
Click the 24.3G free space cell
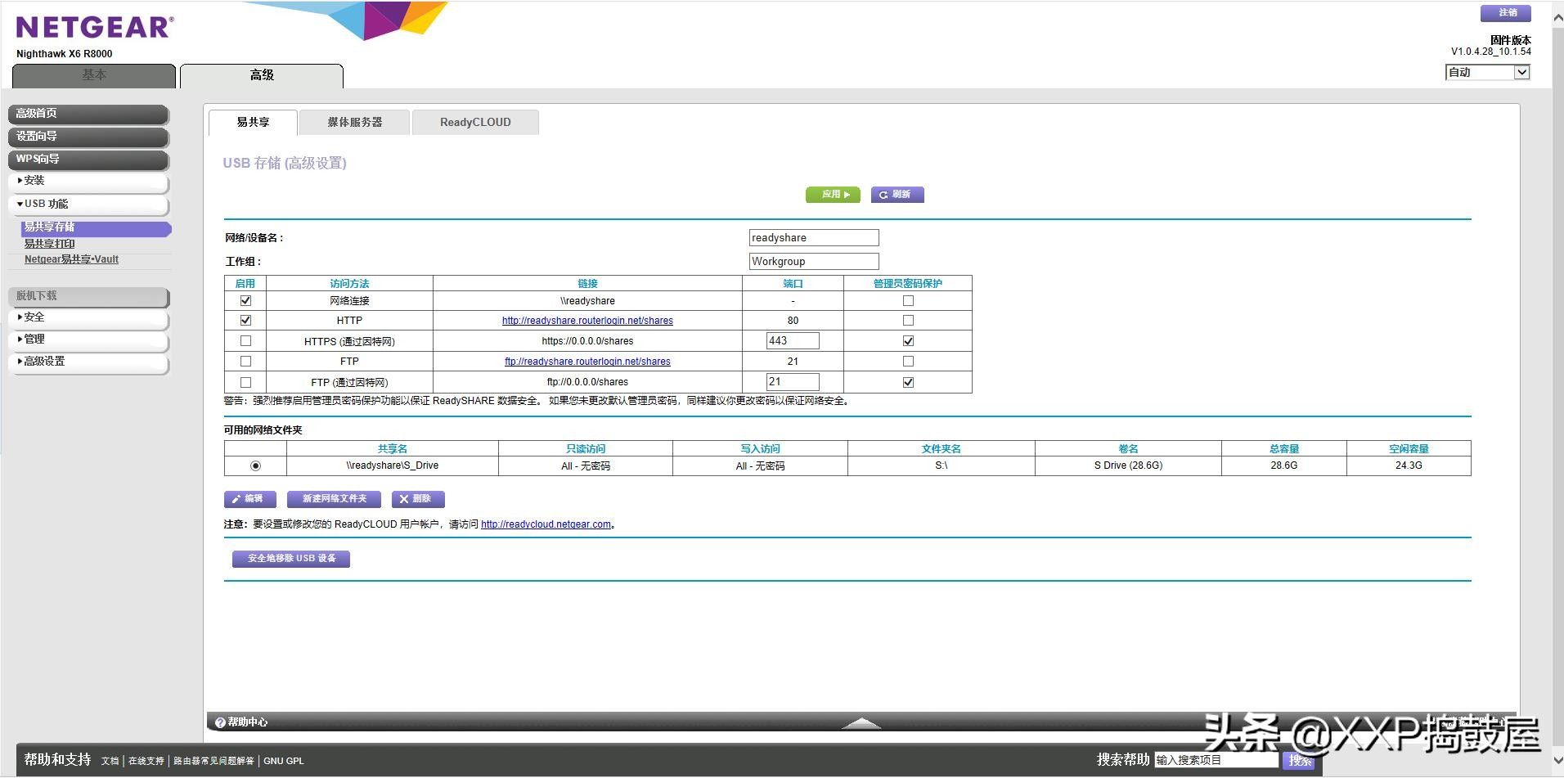[1409, 465]
